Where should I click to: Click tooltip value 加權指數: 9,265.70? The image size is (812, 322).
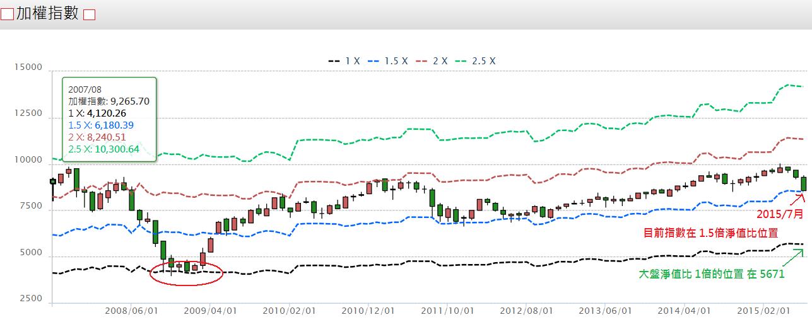pyautogui.click(x=109, y=101)
